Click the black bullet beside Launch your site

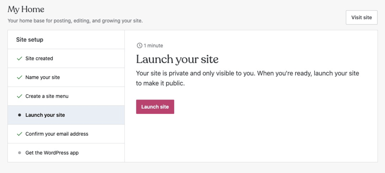click(x=20, y=115)
